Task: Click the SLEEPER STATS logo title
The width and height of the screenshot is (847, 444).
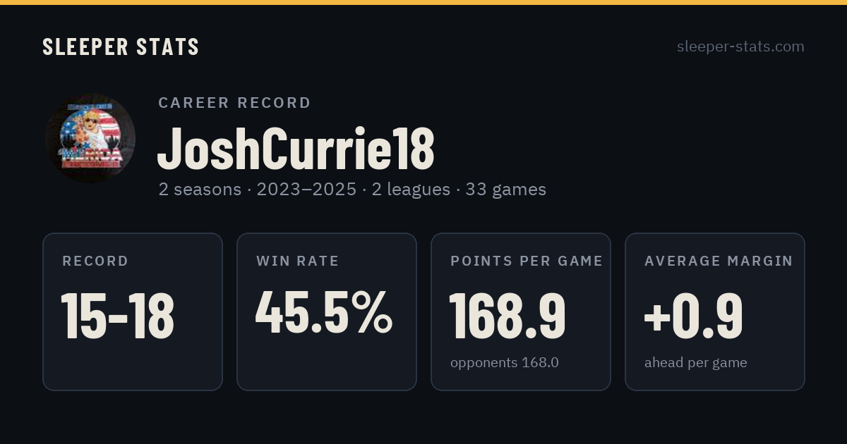Action: click(x=121, y=47)
